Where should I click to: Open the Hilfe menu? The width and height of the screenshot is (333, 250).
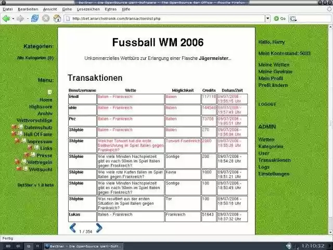126,9
